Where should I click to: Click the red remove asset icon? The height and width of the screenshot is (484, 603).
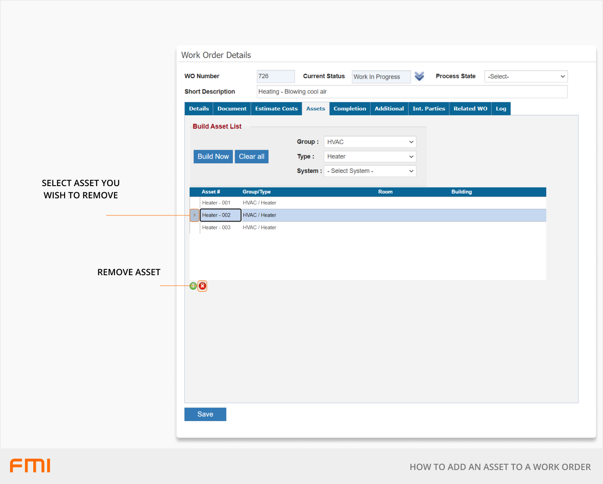click(x=202, y=286)
